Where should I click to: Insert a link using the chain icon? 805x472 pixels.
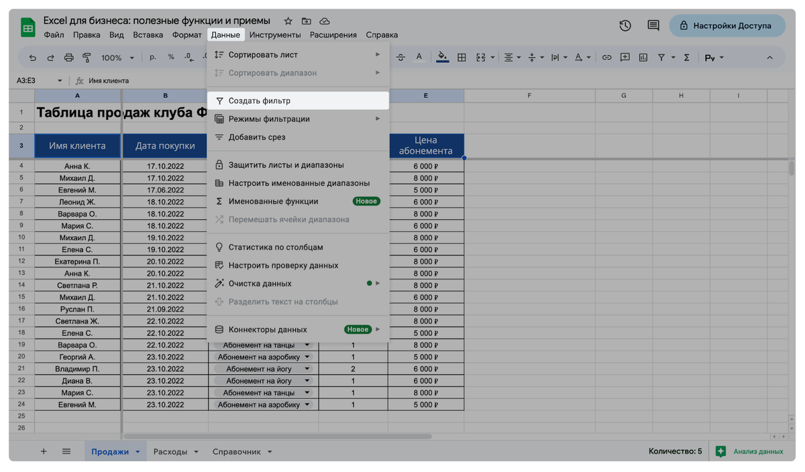tap(606, 58)
